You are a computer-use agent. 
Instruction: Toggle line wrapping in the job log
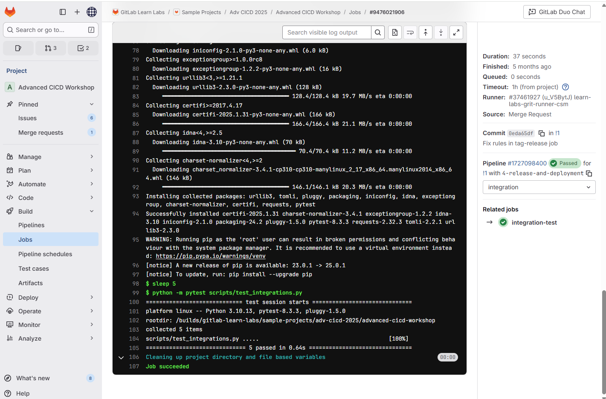[410, 32]
